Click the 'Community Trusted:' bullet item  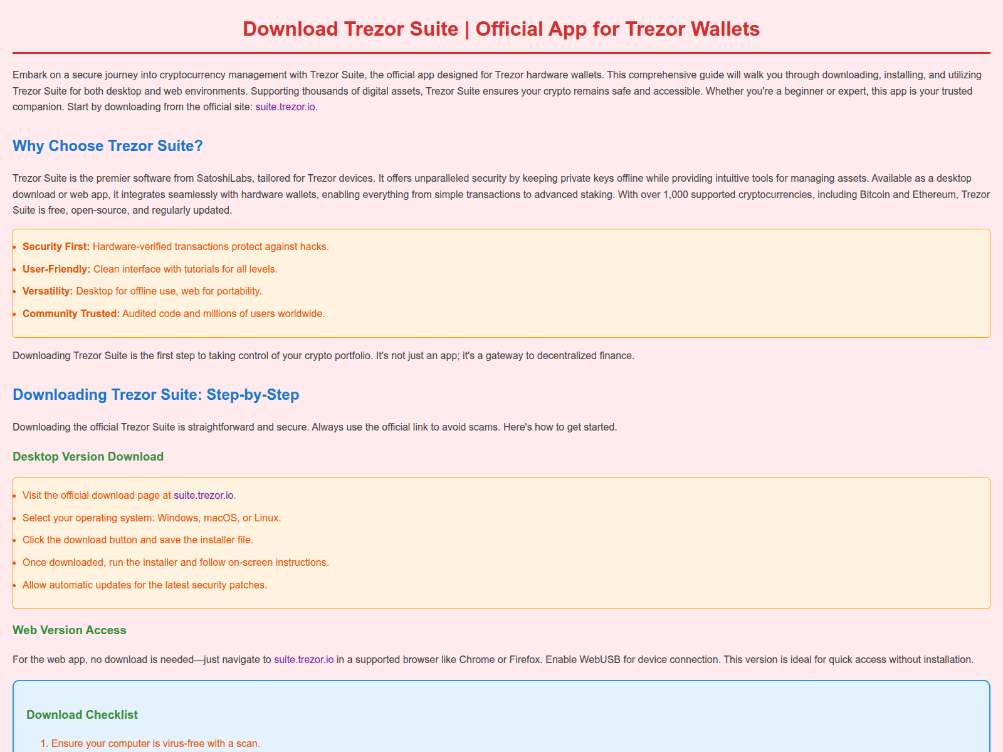tap(174, 314)
